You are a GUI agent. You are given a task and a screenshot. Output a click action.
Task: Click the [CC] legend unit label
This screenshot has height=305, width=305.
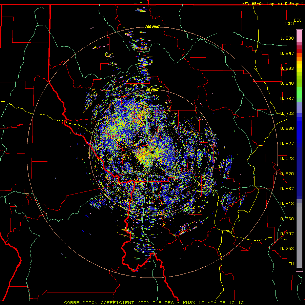pos(289,23)
